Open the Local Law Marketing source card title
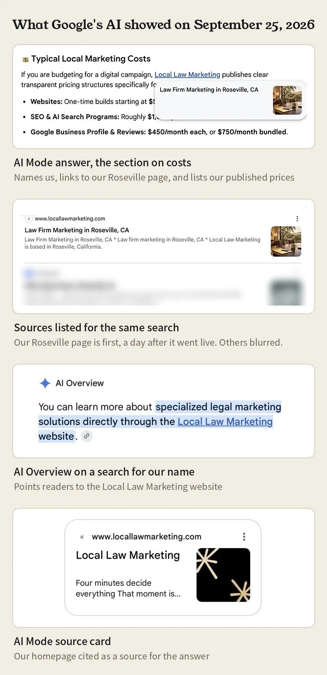Image resolution: width=327 pixels, height=675 pixels. click(128, 555)
